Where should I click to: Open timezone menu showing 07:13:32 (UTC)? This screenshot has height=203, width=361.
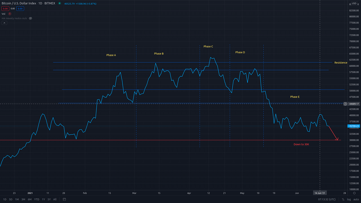[x=327, y=199]
